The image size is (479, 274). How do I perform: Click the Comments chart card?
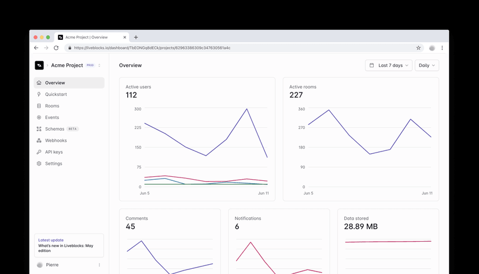pyautogui.click(x=170, y=242)
